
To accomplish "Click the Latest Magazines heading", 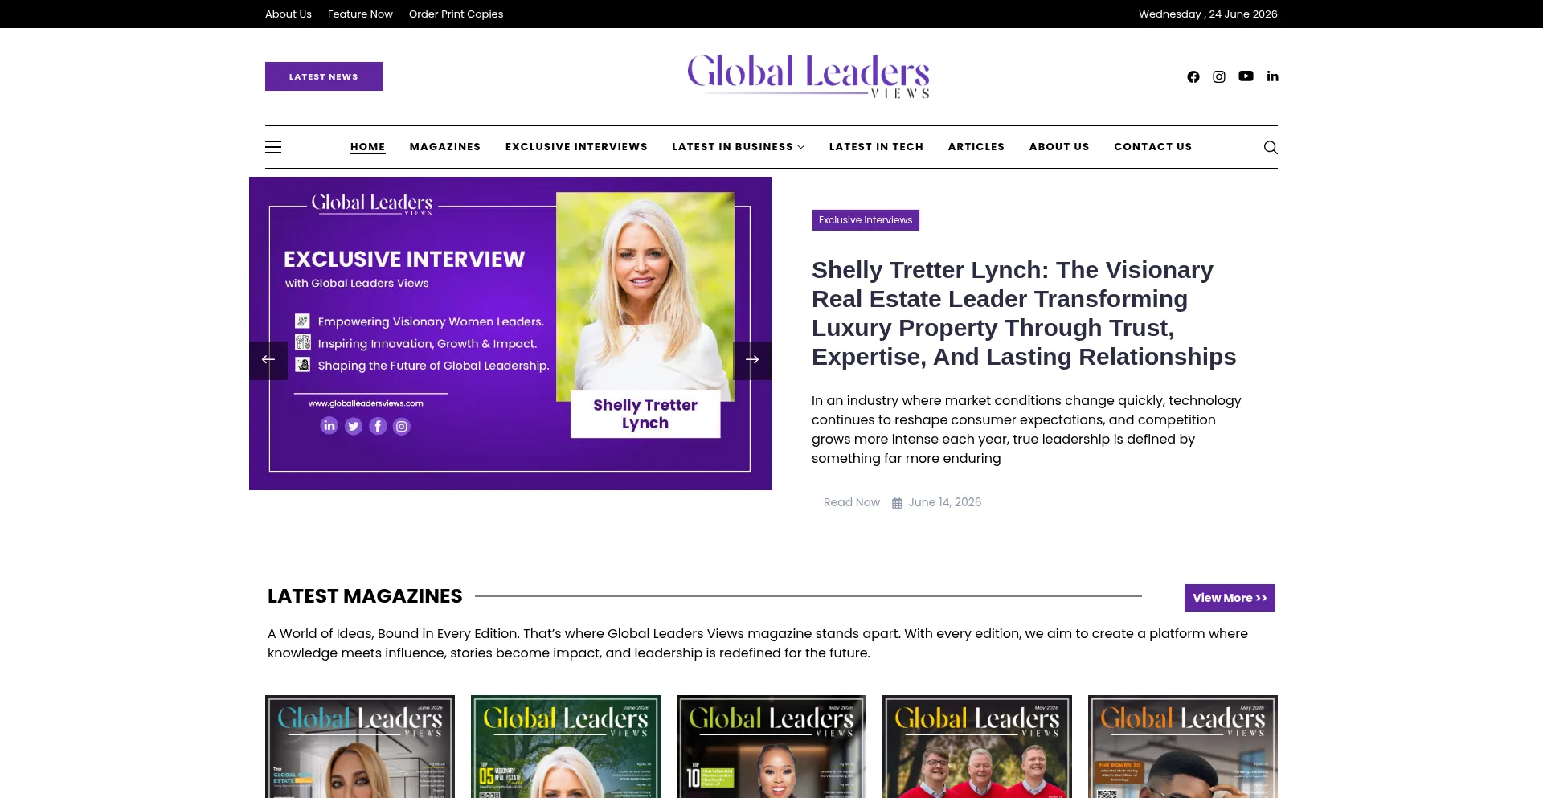I will tap(365, 596).
